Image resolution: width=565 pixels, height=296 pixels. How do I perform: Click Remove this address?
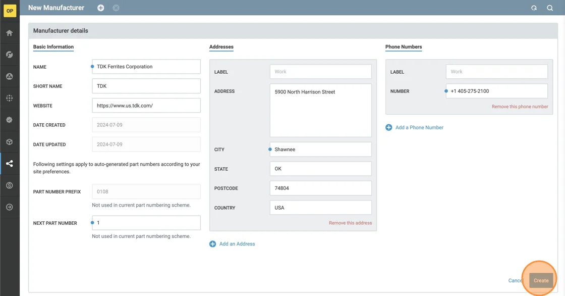point(350,223)
